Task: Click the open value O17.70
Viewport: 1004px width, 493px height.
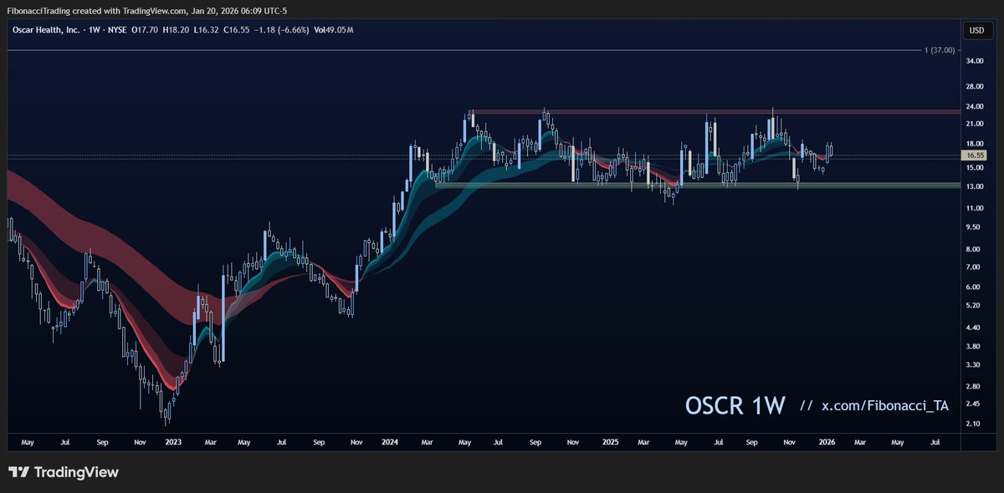Action: 145,30
